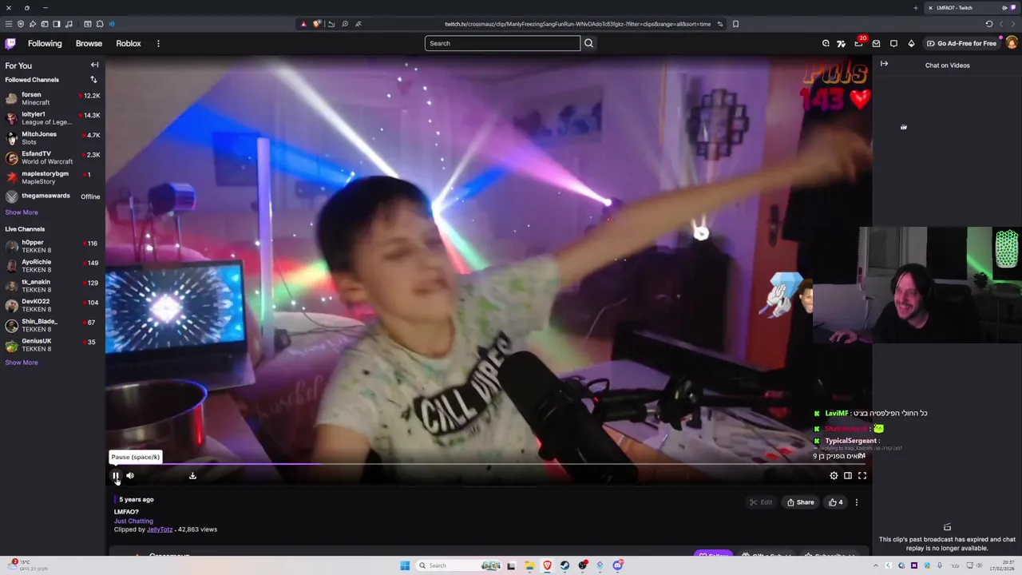Open MitchJones channel in the sidebar
1022x575 pixels.
click(x=52, y=138)
